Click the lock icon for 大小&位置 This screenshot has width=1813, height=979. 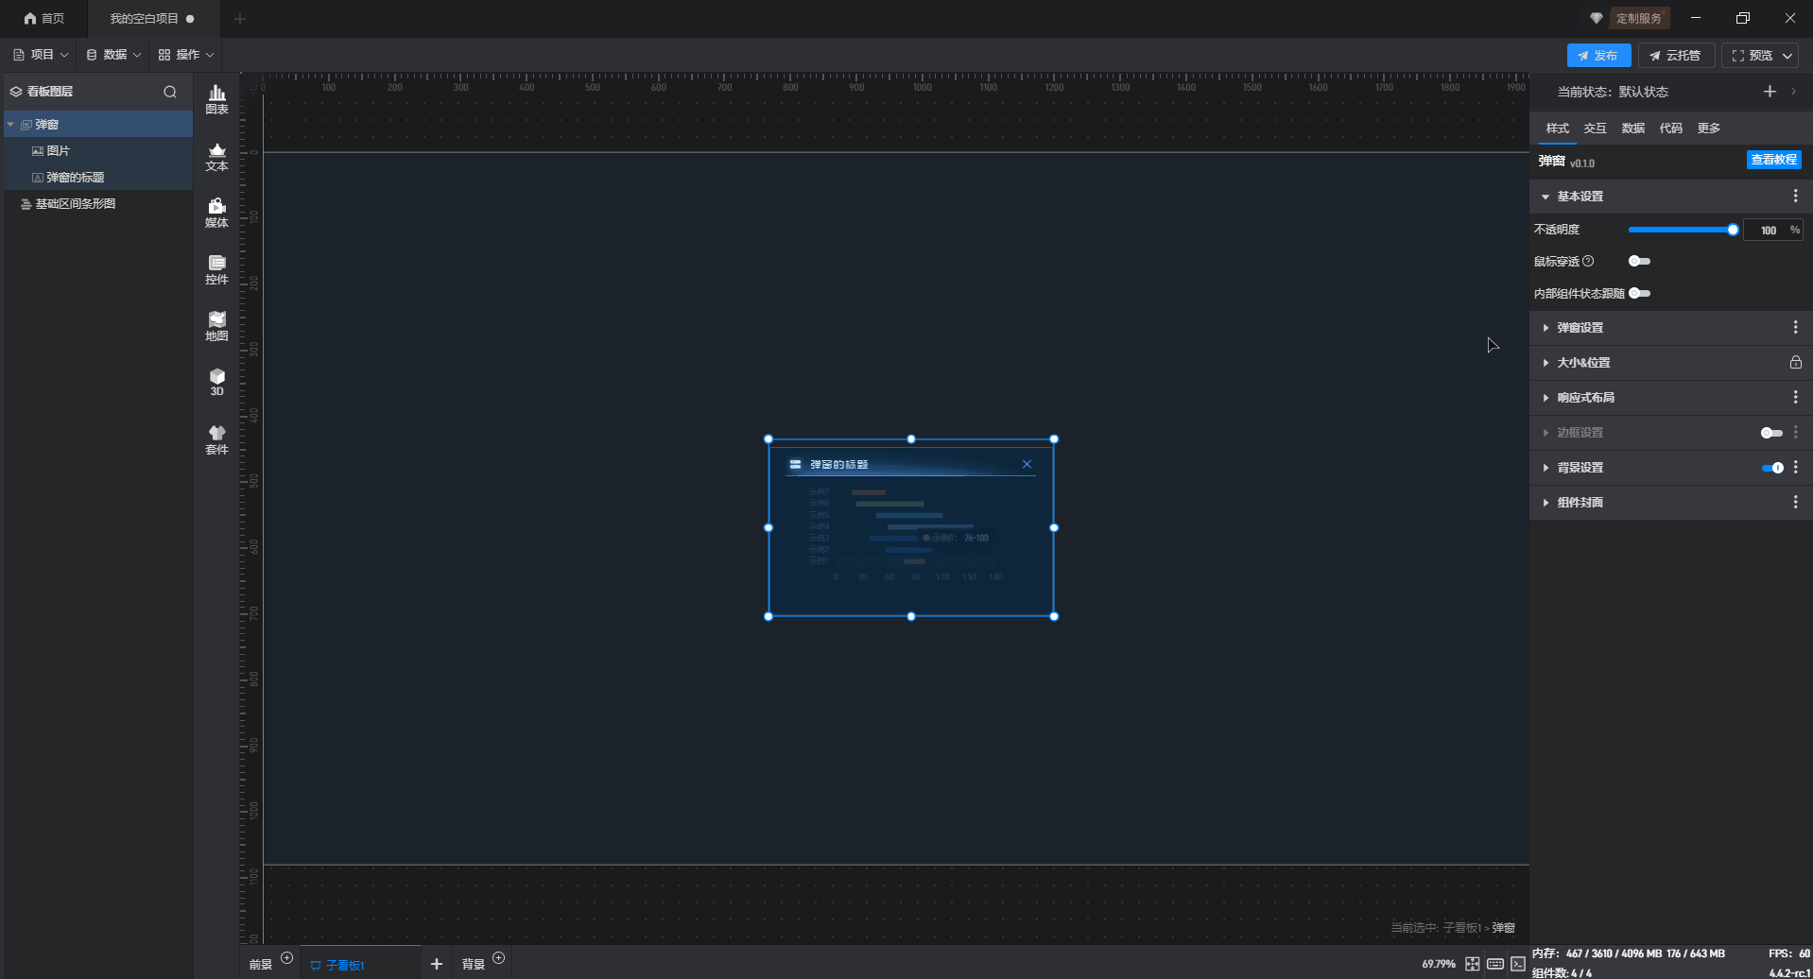point(1795,362)
